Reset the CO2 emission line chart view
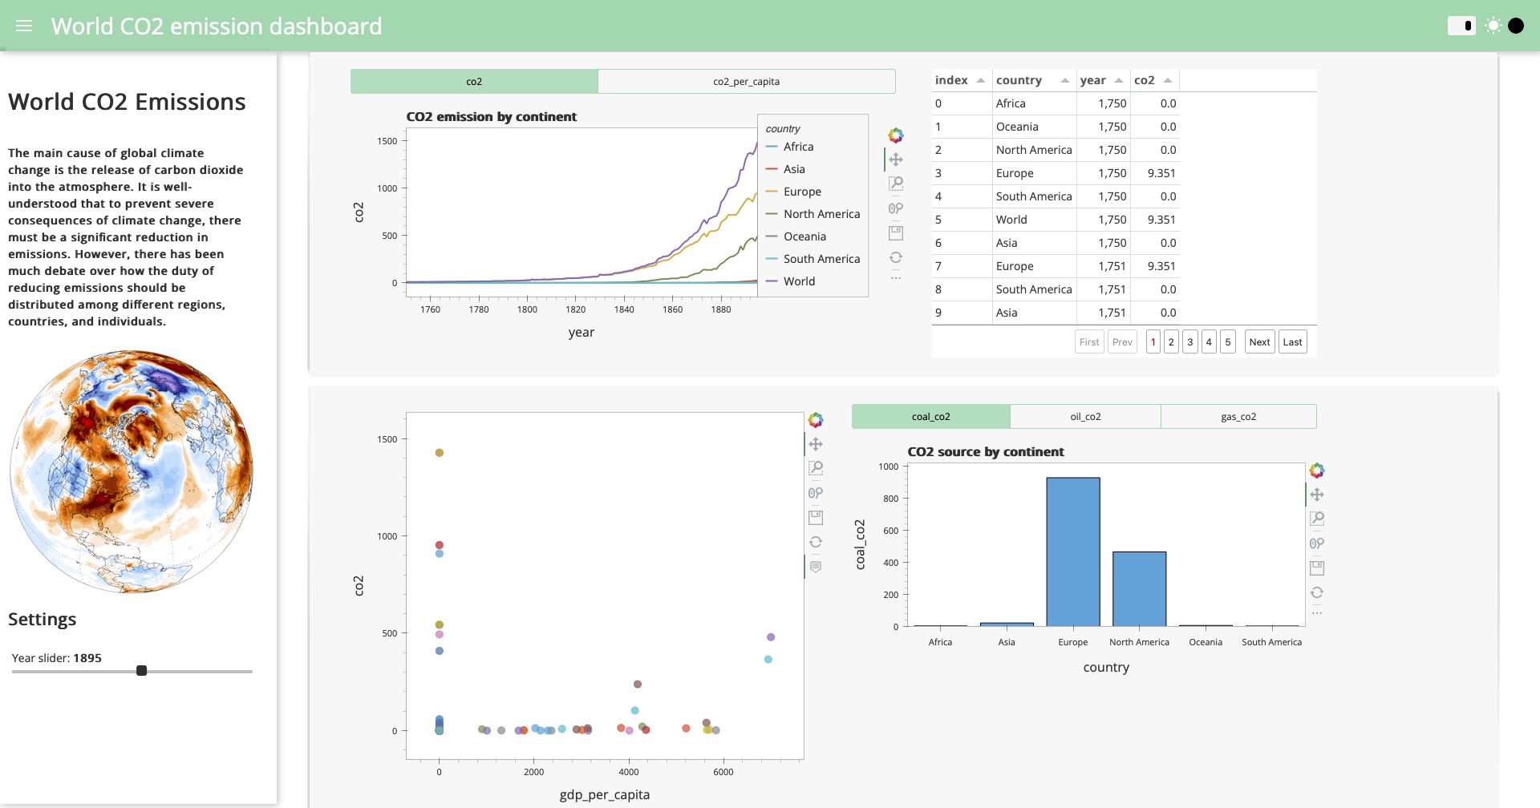The image size is (1540, 808). [x=896, y=257]
